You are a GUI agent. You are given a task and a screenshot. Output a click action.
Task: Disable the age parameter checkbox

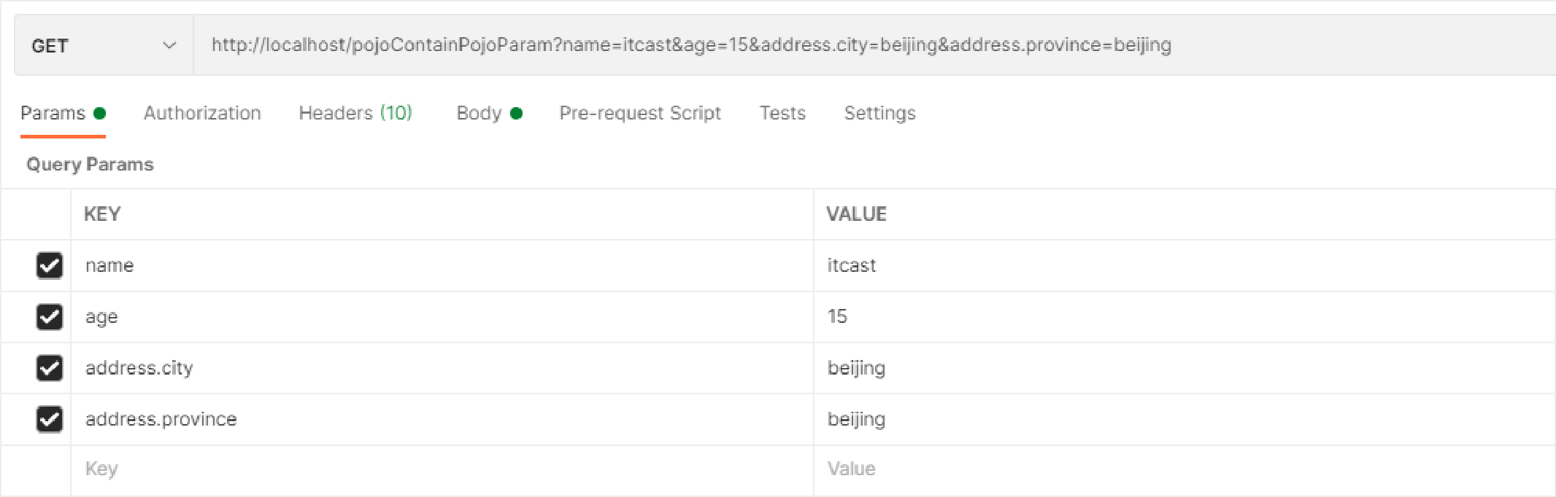click(x=50, y=316)
